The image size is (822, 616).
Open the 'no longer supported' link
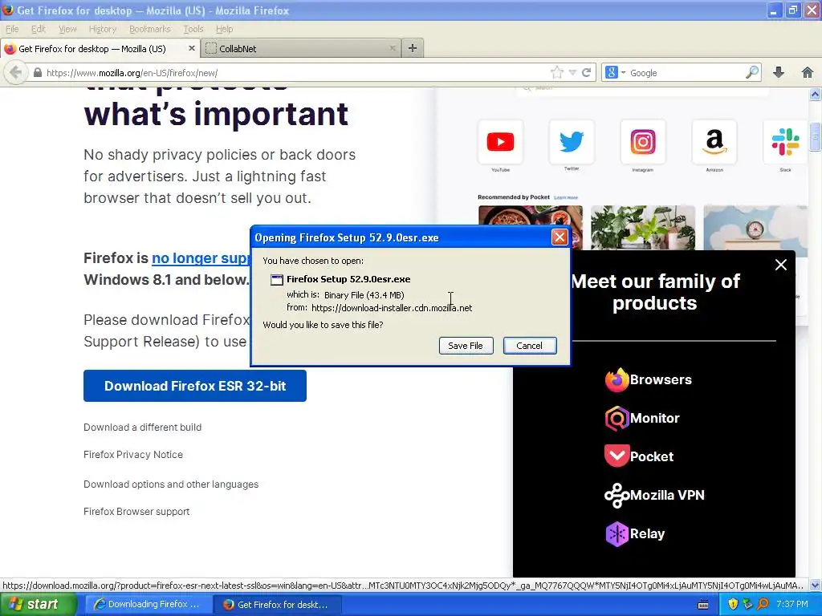click(x=201, y=257)
